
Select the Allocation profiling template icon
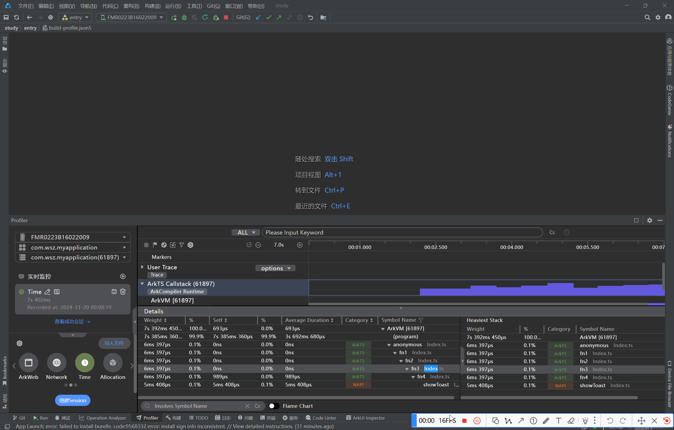113,363
